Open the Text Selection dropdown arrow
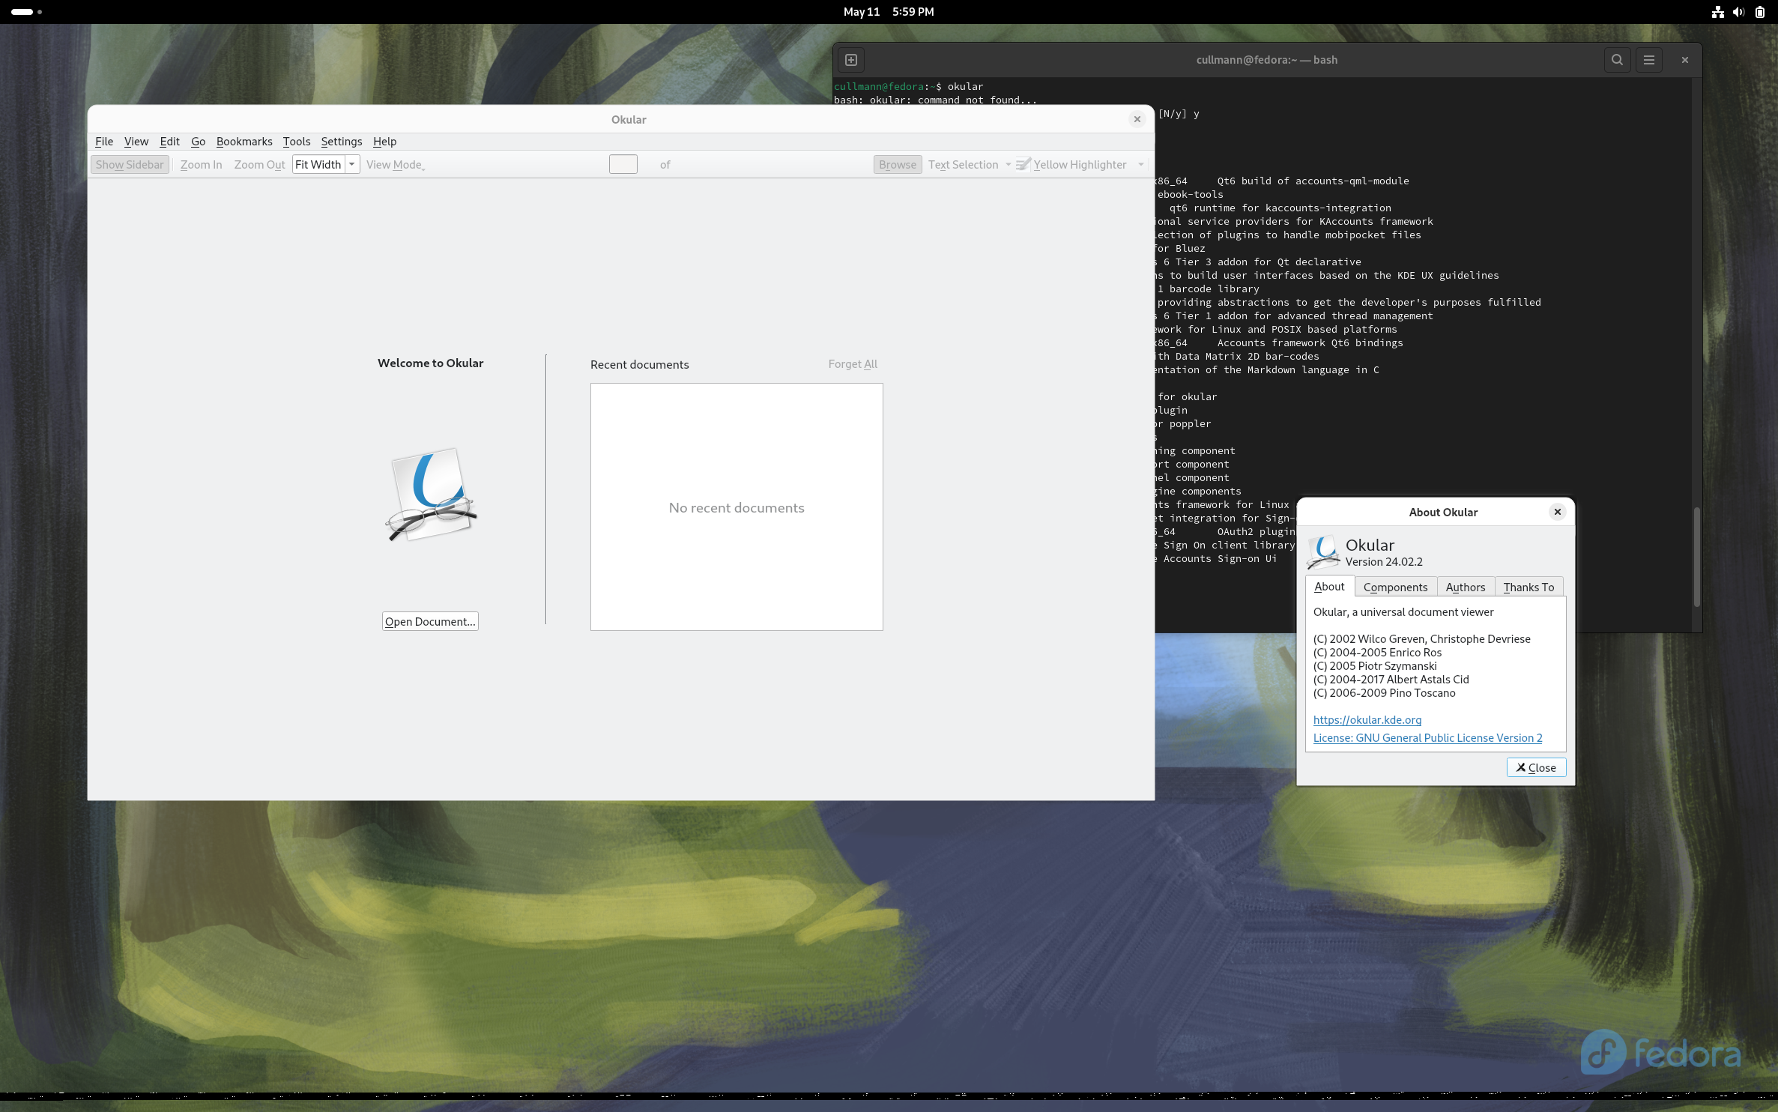 (1009, 164)
